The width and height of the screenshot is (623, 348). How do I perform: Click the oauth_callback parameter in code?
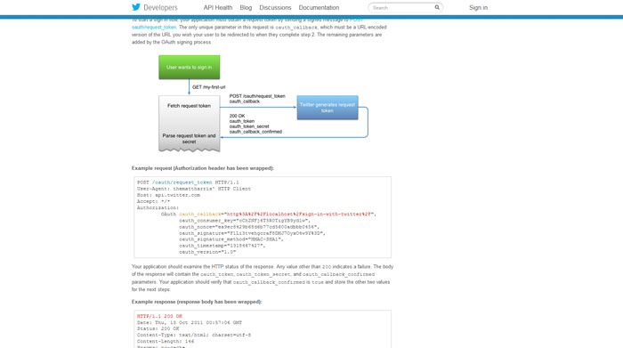(x=200, y=214)
